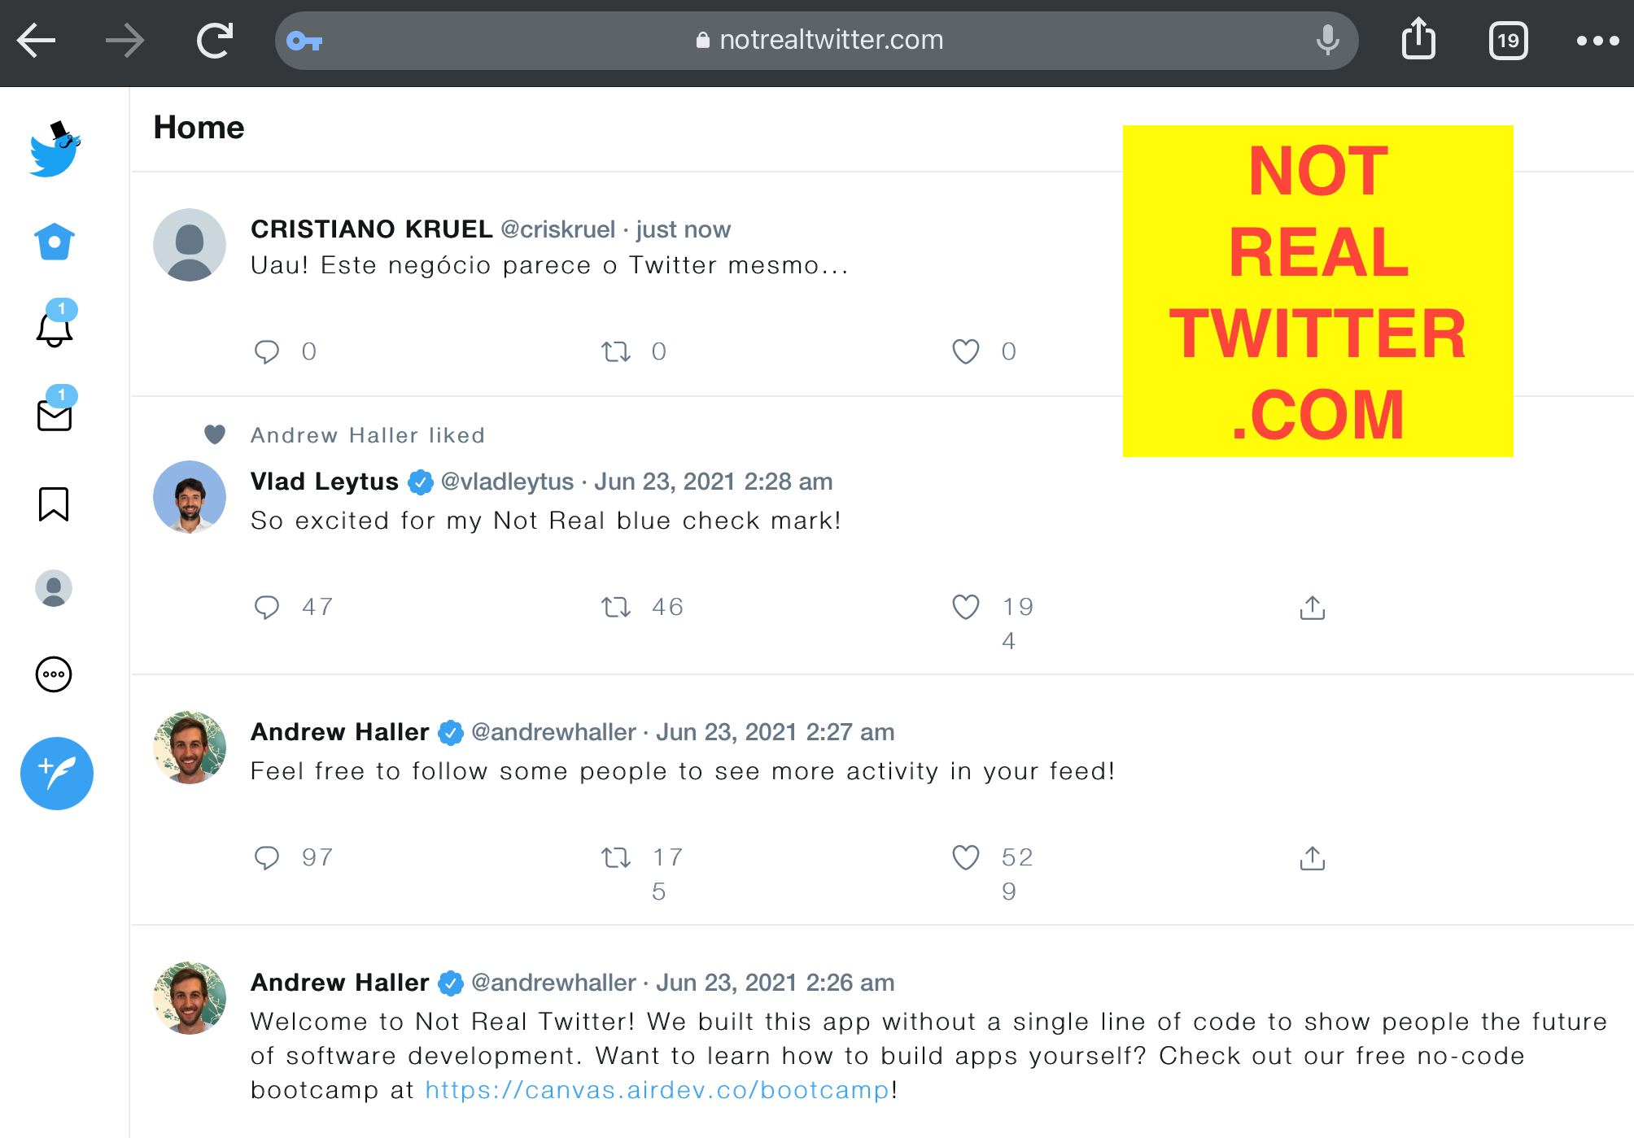Open bookmarks icon in sidebar
This screenshot has height=1138, width=1634.
[x=54, y=504]
